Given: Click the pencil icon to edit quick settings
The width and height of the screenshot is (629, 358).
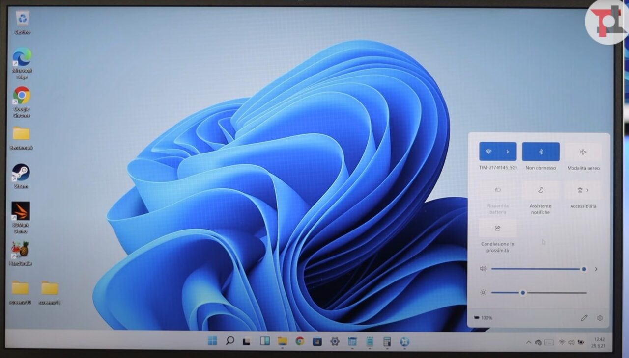Looking at the screenshot, I should coord(584,318).
